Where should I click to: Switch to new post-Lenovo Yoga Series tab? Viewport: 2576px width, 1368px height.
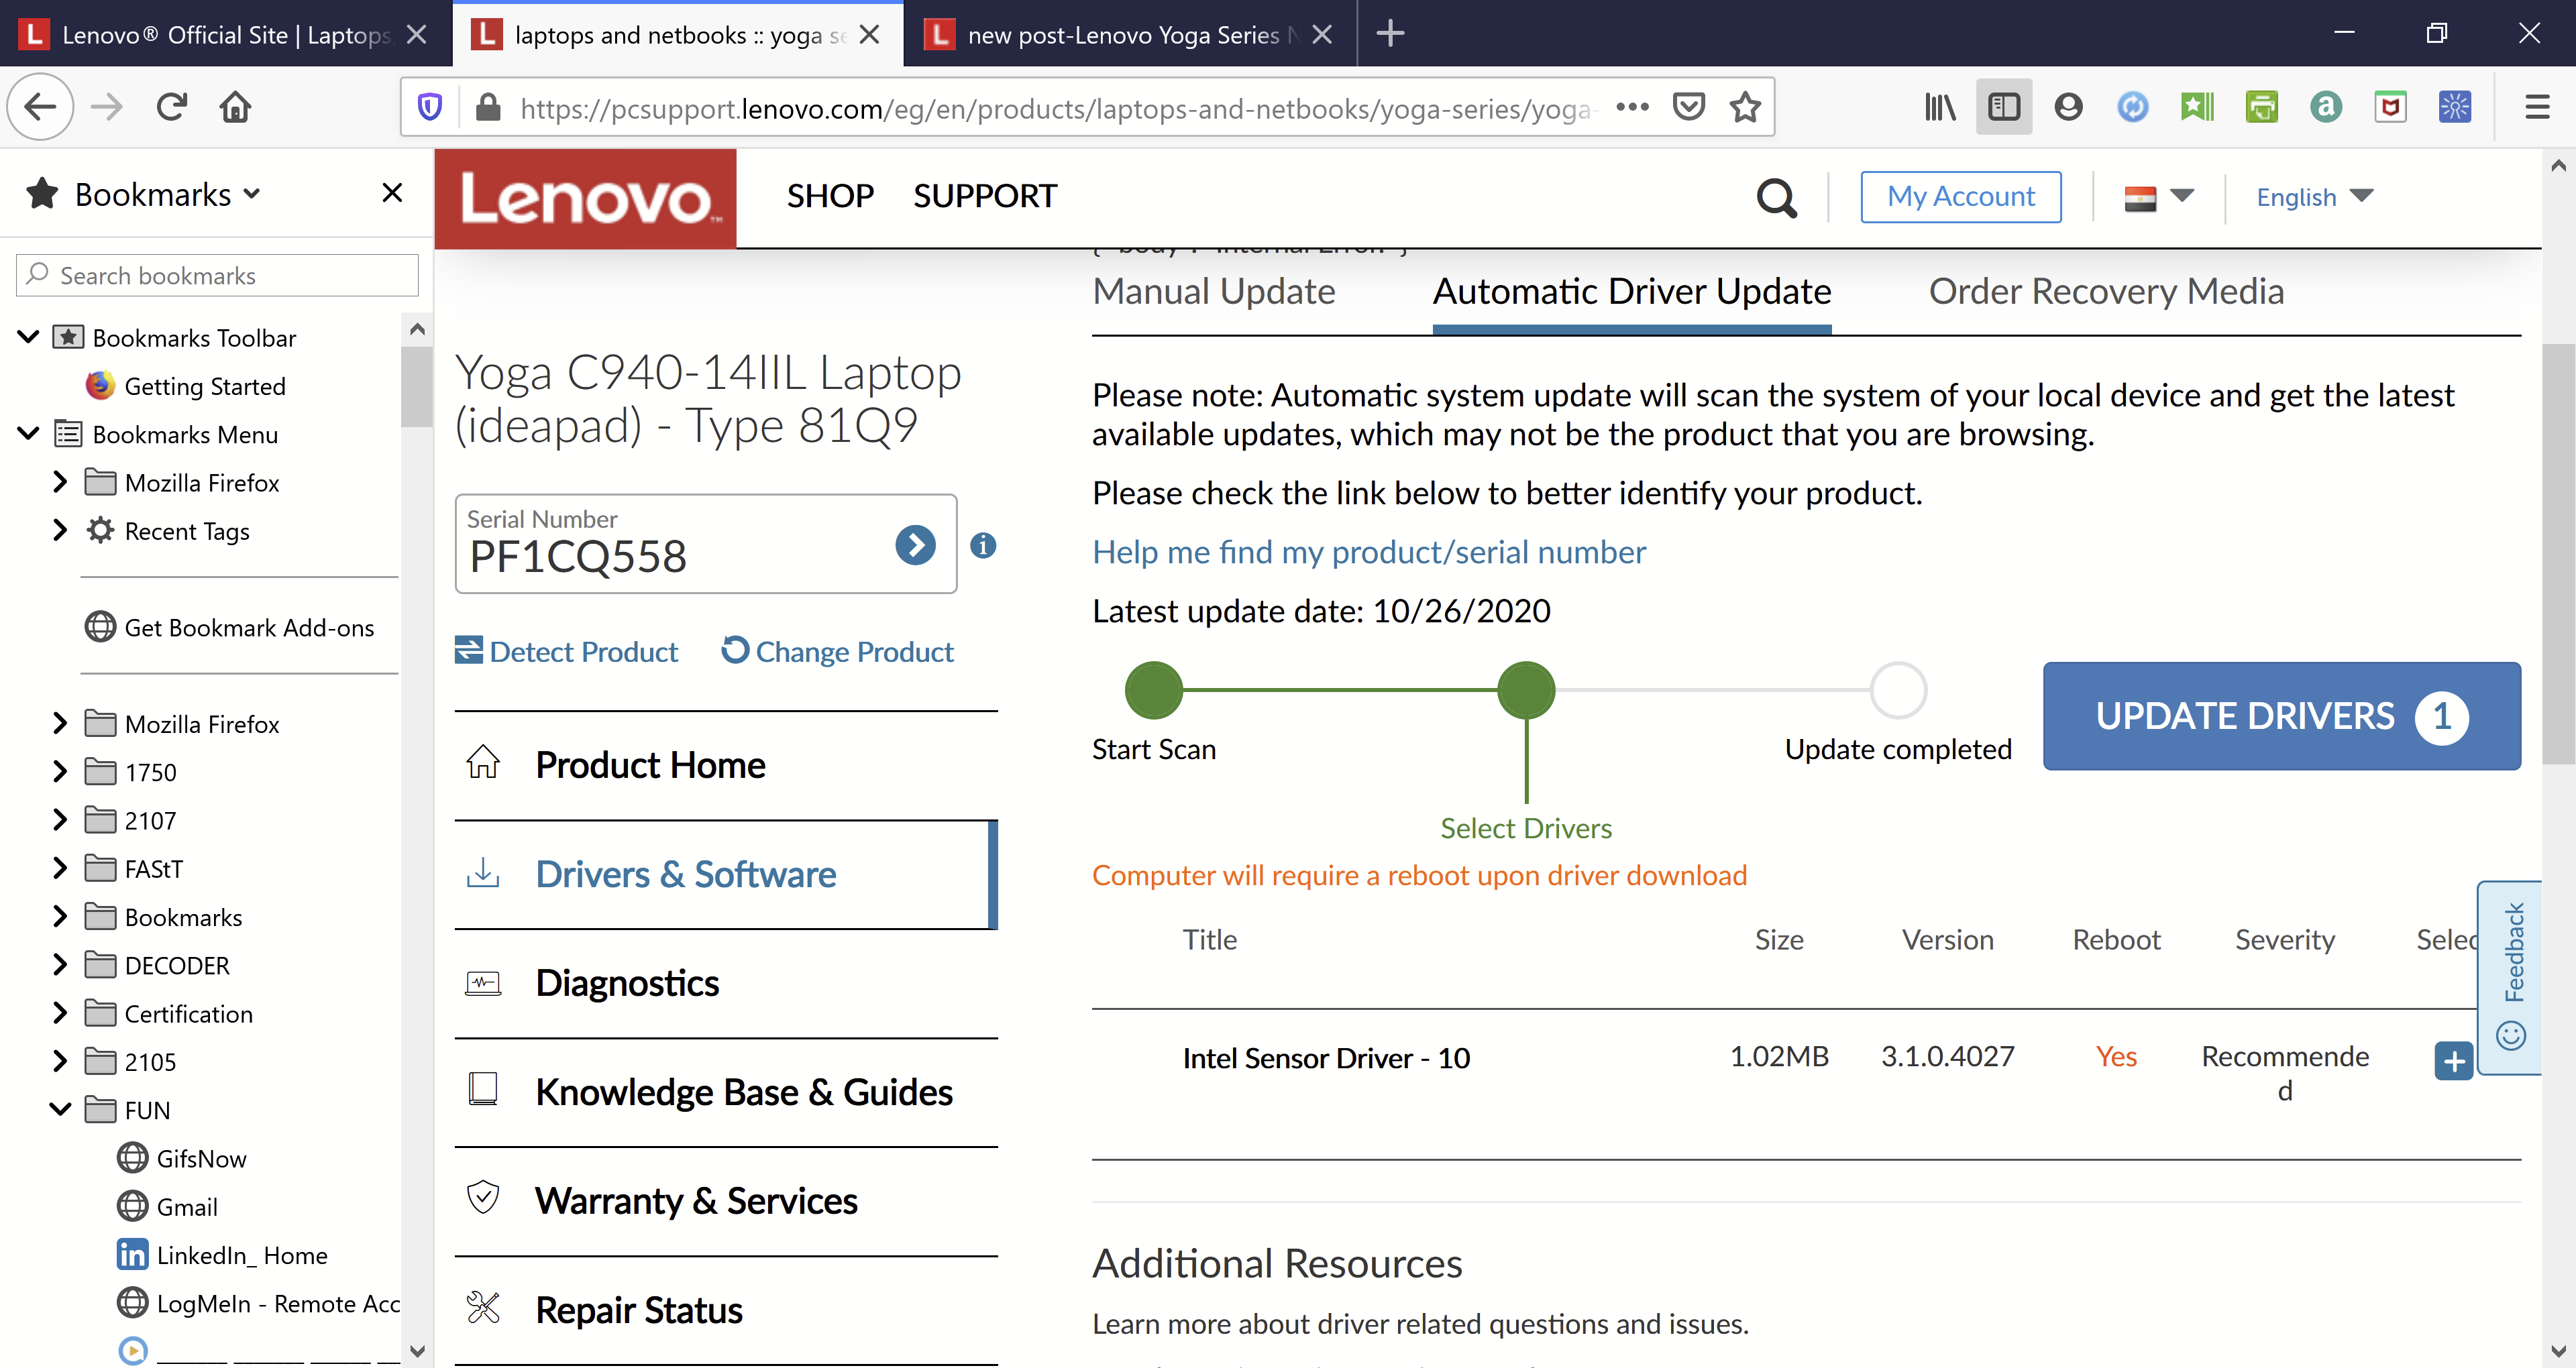coord(1130,34)
